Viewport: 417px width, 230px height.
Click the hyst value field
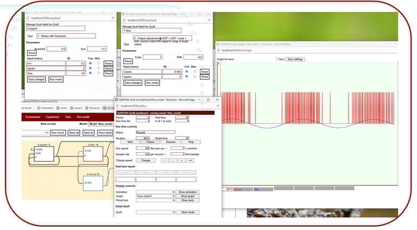click(97, 49)
